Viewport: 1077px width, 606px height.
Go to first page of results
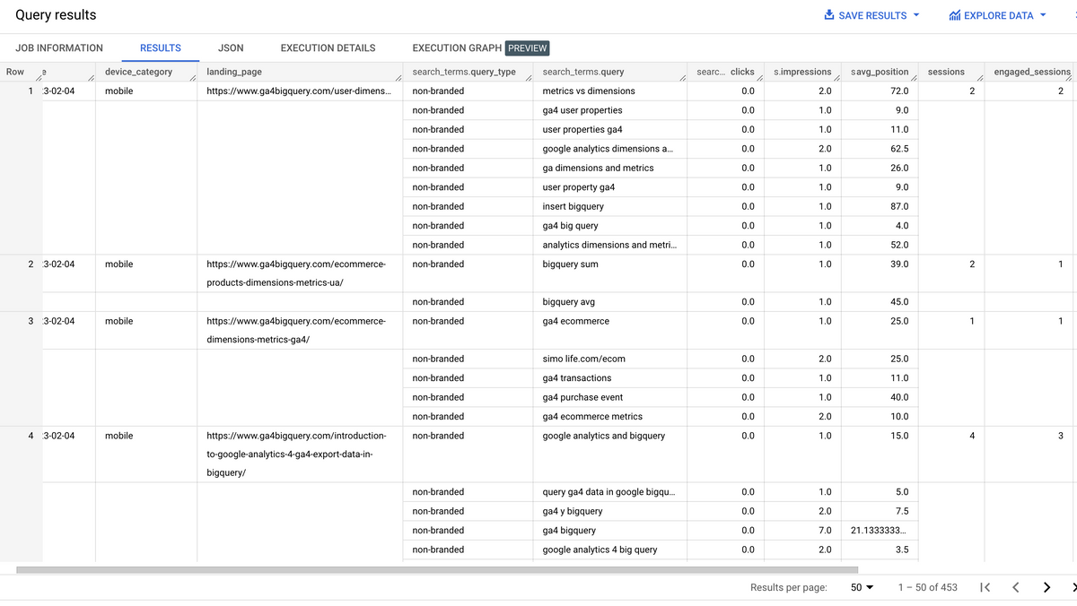pyautogui.click(x=985, y=587)
